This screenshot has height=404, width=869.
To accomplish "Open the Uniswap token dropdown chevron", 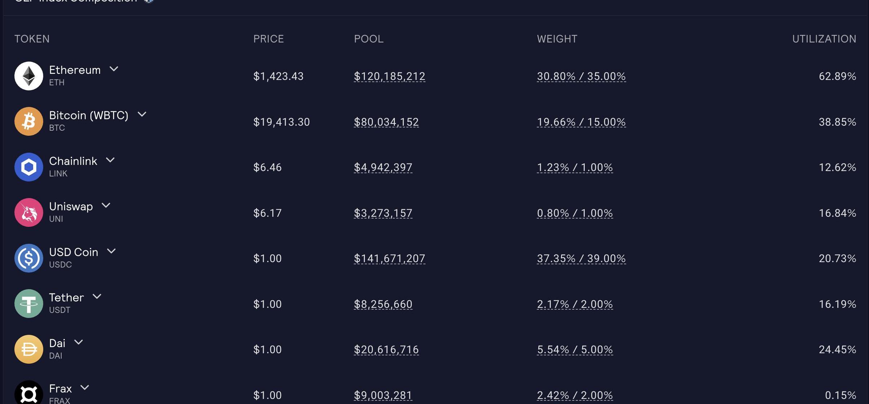I will (106, 205).
